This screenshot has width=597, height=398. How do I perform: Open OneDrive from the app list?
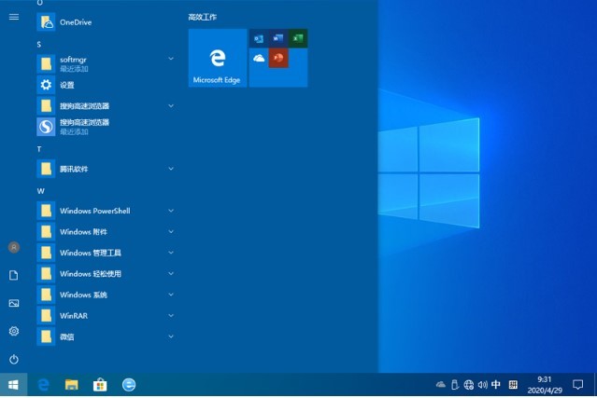pos(75,21)
